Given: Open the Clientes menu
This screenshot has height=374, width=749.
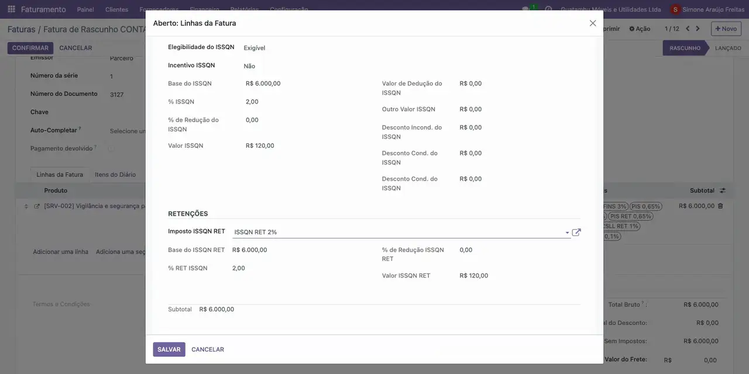Looking at the screenshot, I should tap(116, 9).
